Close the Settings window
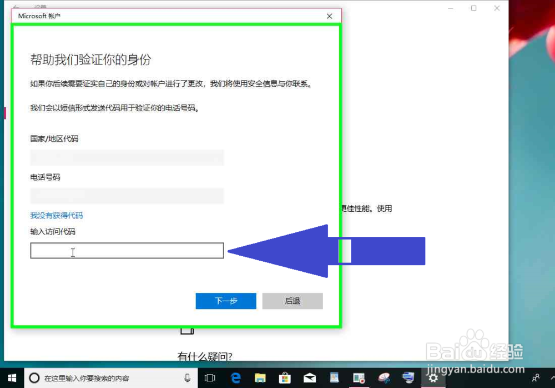This screenshot has height=388, width=555. click(497, 8)
